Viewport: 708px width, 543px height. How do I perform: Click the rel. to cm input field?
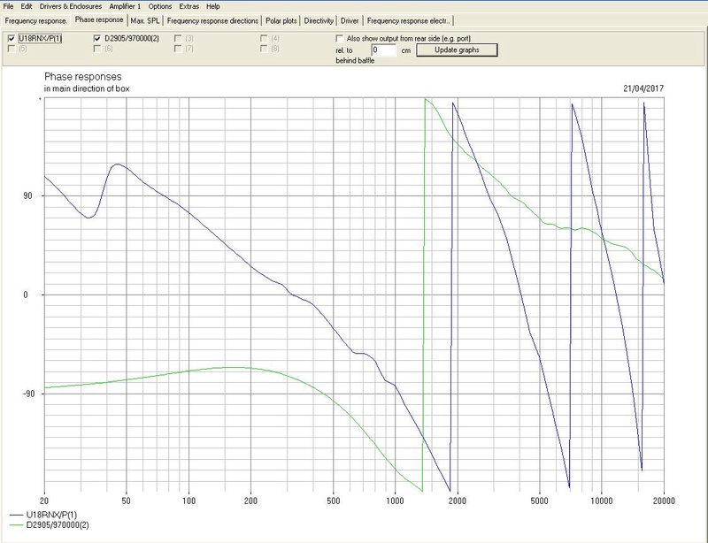384,50
